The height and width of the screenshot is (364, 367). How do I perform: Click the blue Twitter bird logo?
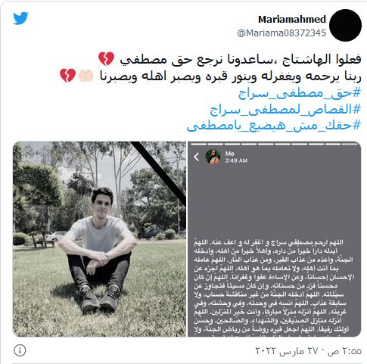click(x=20, y=18)
